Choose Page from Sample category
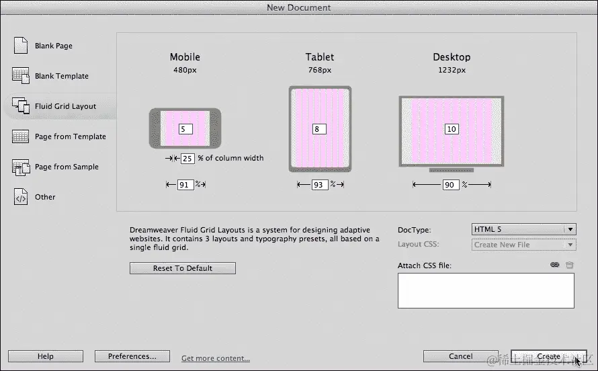 67,167
